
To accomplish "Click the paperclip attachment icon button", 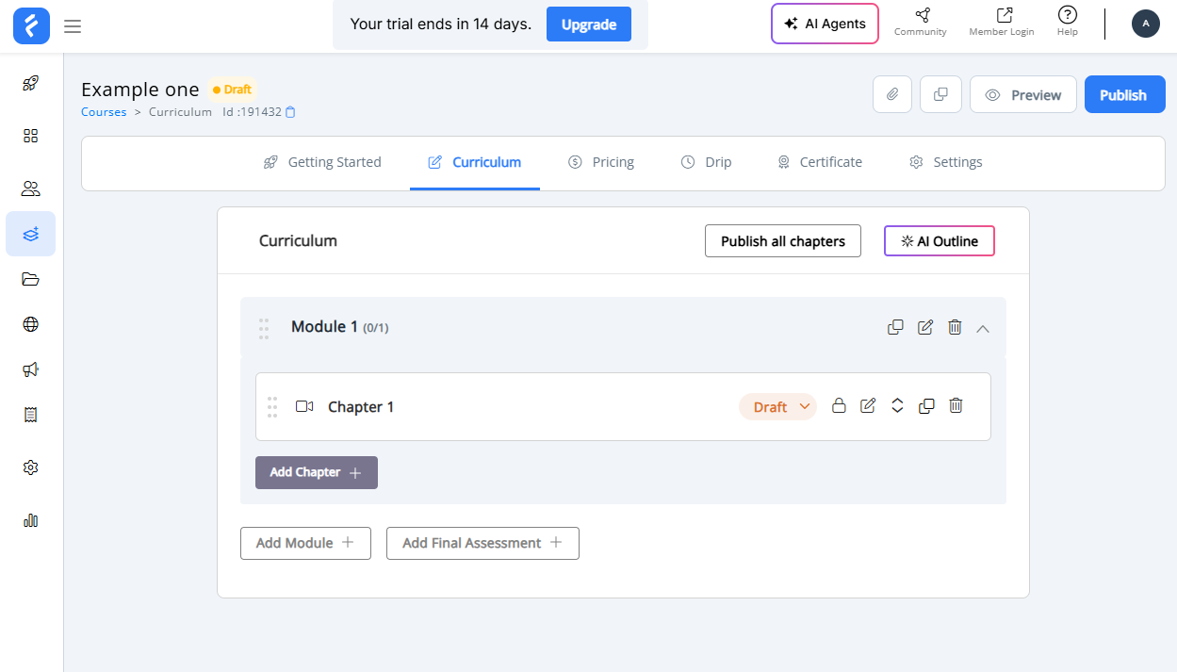I will click(891, 95).
